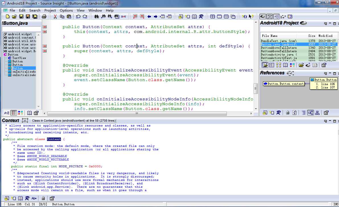339x207 pixels.
Task: Toggle file list view in Project window toolbar
Action: 265,65
